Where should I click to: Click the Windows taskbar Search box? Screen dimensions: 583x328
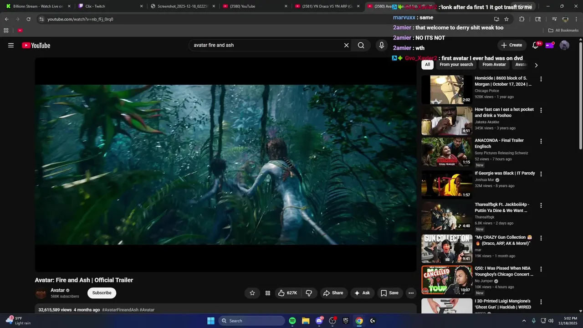(x=252, y=321)
